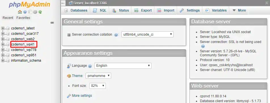Screen dimensions: 270x103
Task: Select the information_schema database
Action: pyautogui.click(x=26, y=61)
